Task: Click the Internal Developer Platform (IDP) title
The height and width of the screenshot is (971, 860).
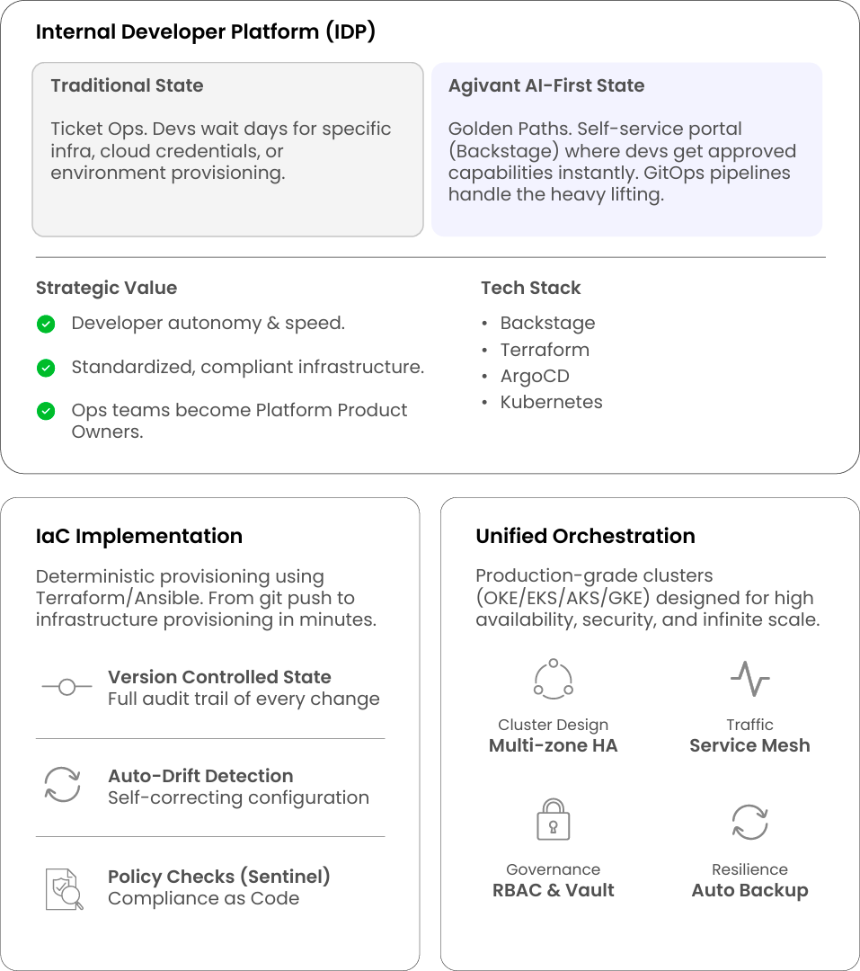Action: pos(206,32)
